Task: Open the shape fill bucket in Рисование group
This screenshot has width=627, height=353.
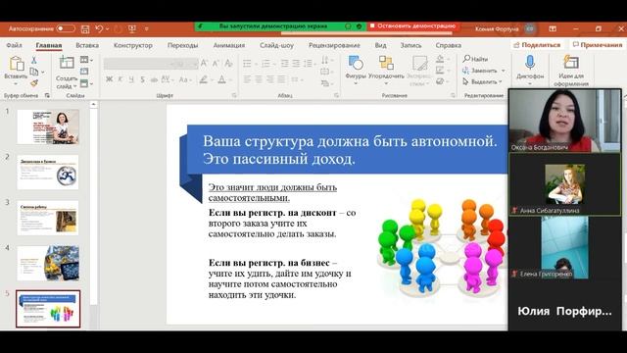Action: coord(440,59)
